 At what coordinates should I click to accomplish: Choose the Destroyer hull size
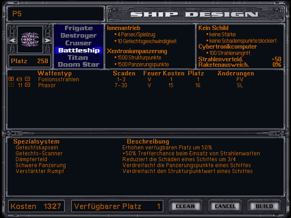pos(78,35)
